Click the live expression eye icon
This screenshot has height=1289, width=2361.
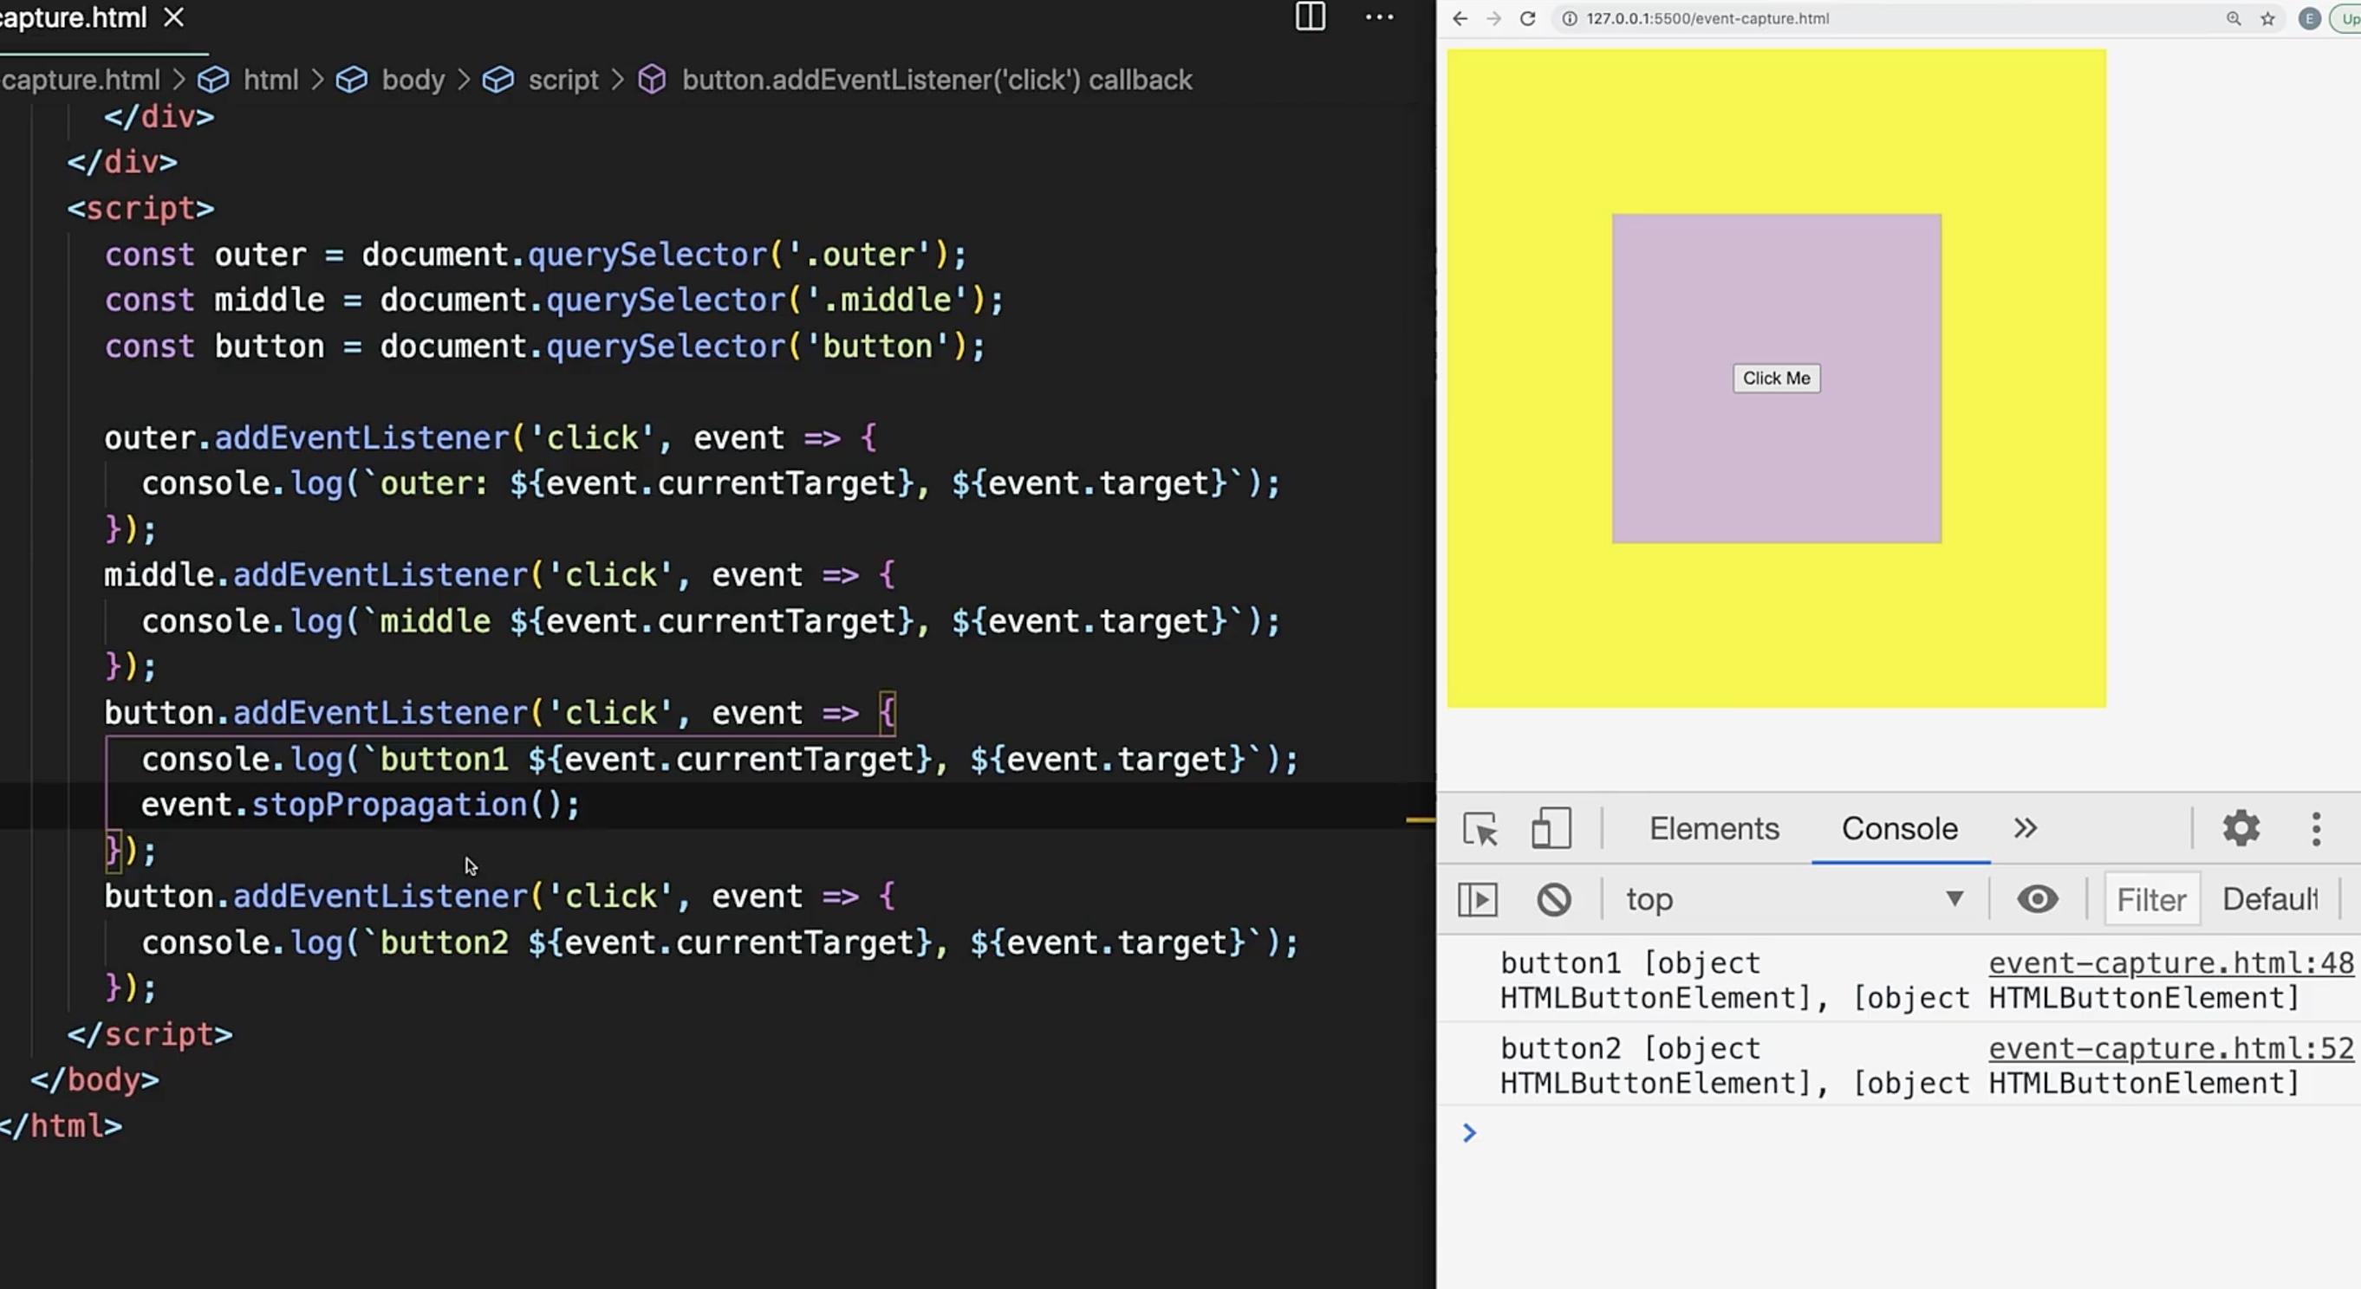pyautogui.click(x=2038, y=898)
